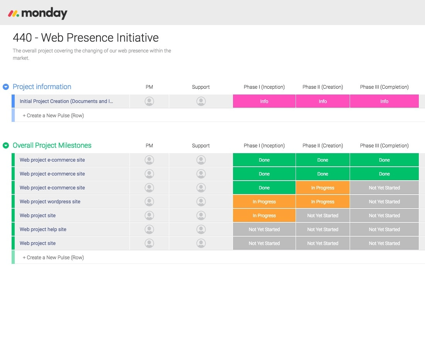The height and width of the screenshot is (353, 425).
Task: Assign Support on Web project help site row
Action: point(201,229)
